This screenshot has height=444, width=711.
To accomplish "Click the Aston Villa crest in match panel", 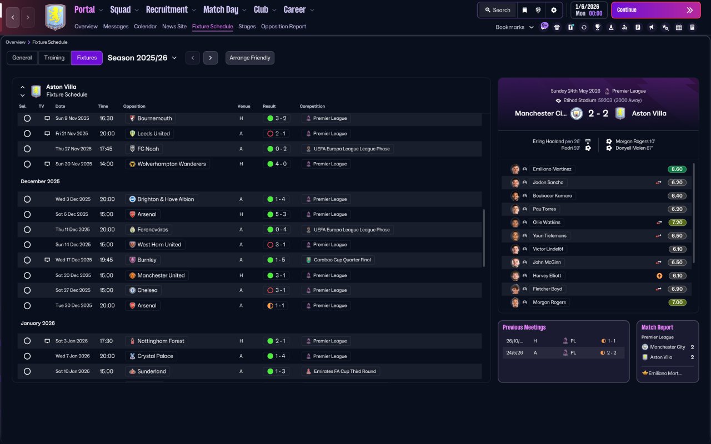I will 620,113.
